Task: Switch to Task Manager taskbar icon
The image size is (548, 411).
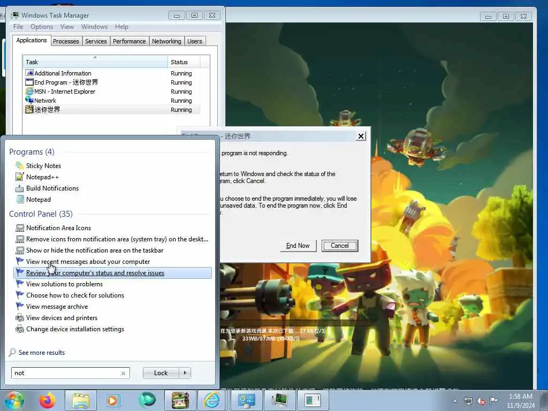Action: (280, 400)
